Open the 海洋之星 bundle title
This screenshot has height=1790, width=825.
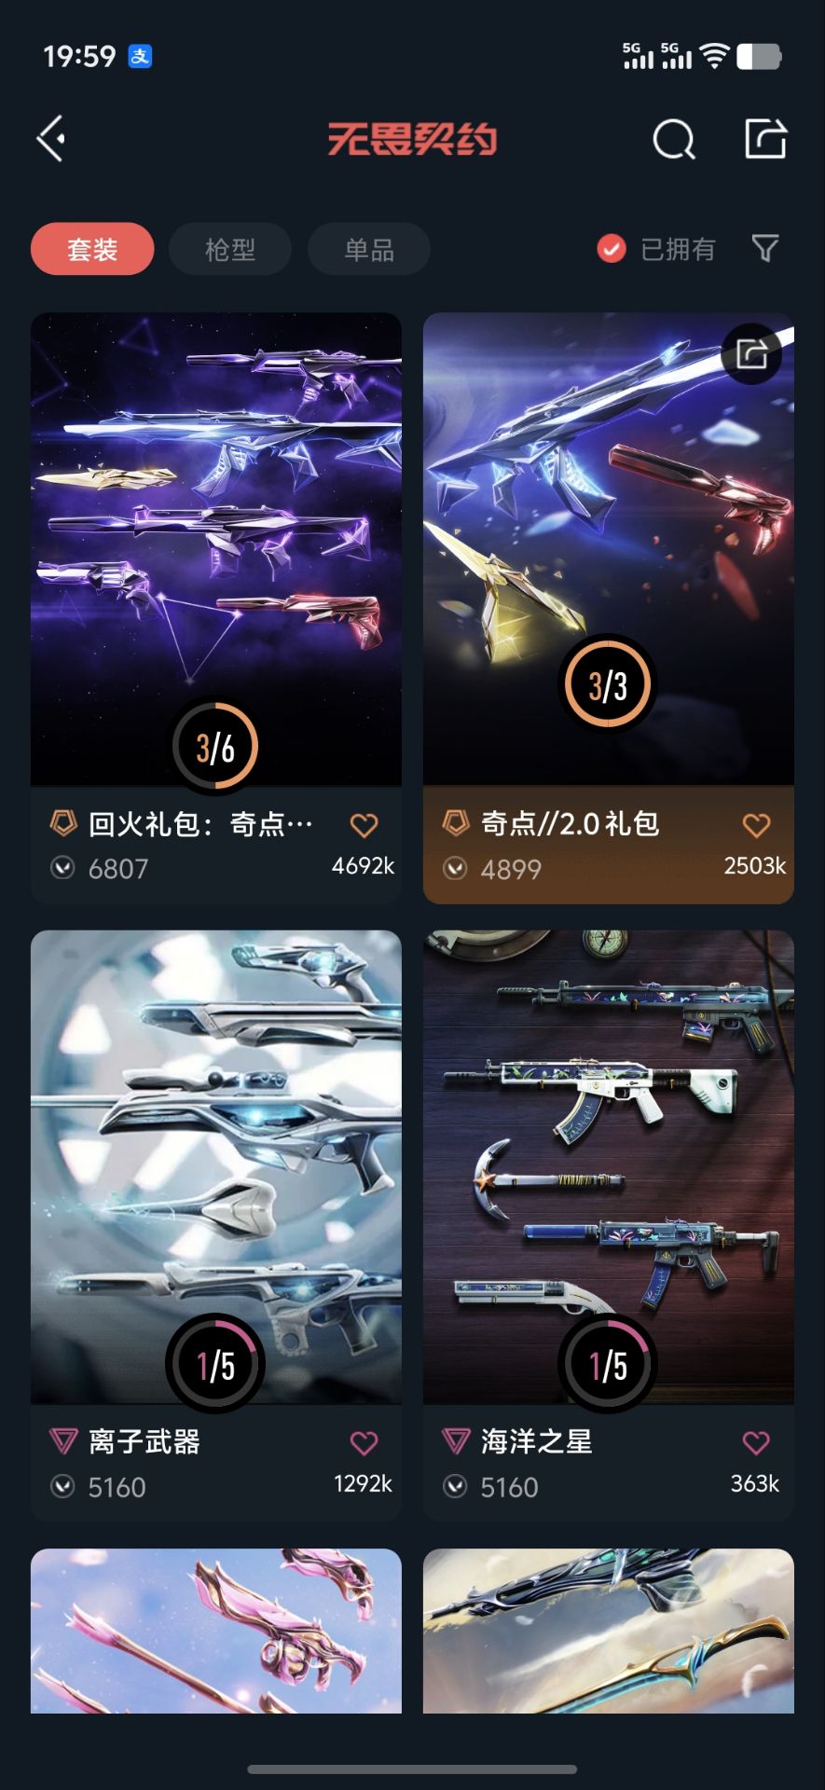tap(536, 1441)
